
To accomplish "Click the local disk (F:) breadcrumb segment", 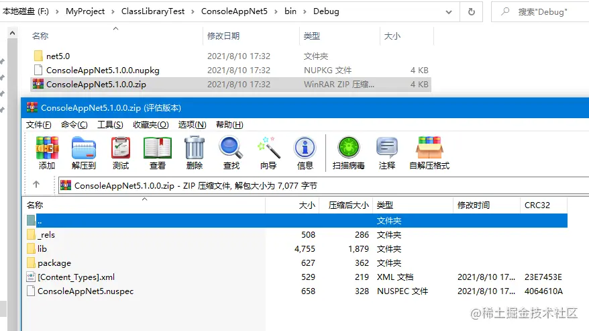I will (25, 11).
